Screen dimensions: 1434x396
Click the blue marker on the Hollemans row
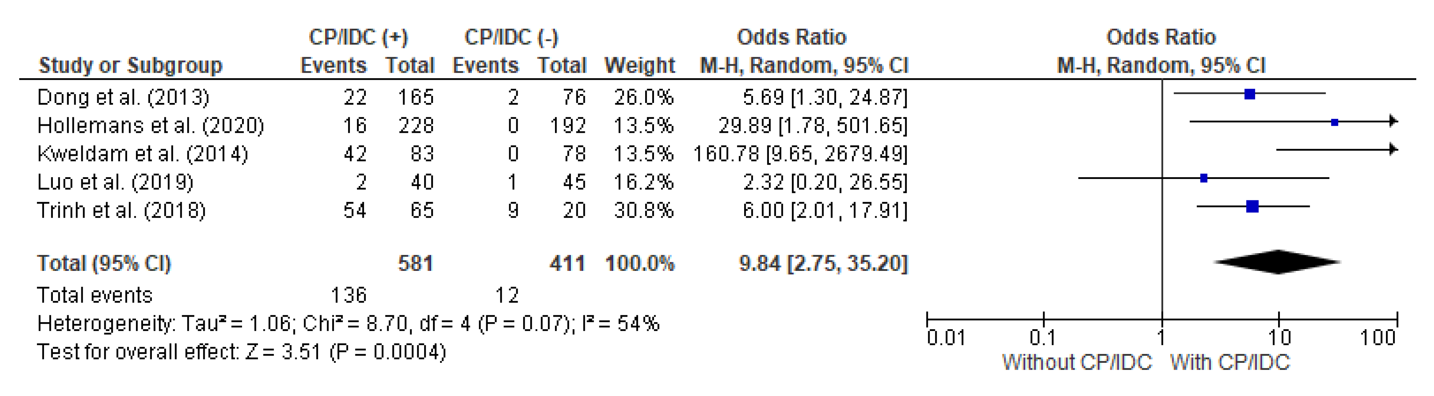click(x=1334, y=123)
